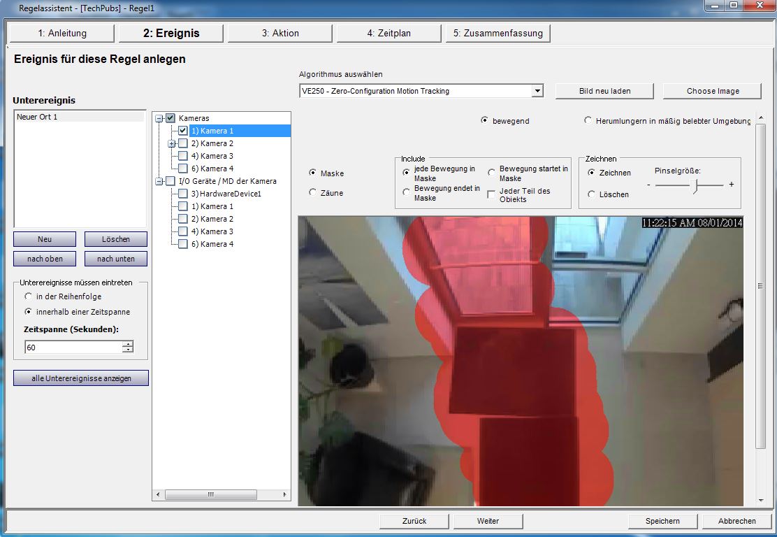The image size is (777, 537).
Task: Open the 4: Zeitplan tab
Action: (x=389, y=34)
